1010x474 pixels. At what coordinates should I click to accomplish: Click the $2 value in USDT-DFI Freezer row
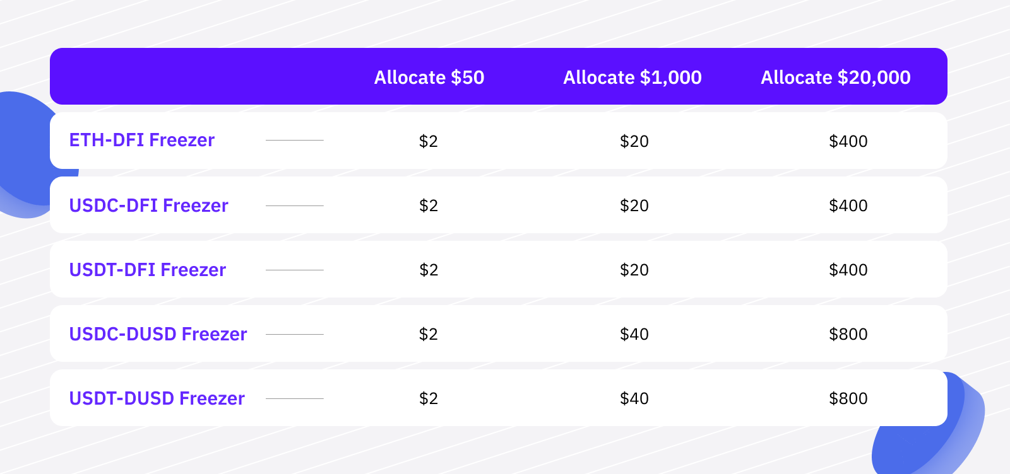[x=429, y=270]
